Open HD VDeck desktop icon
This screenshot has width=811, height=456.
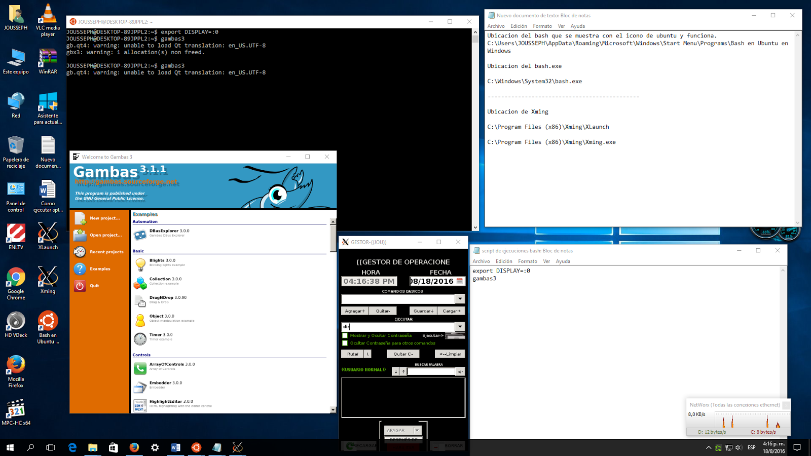16,324
